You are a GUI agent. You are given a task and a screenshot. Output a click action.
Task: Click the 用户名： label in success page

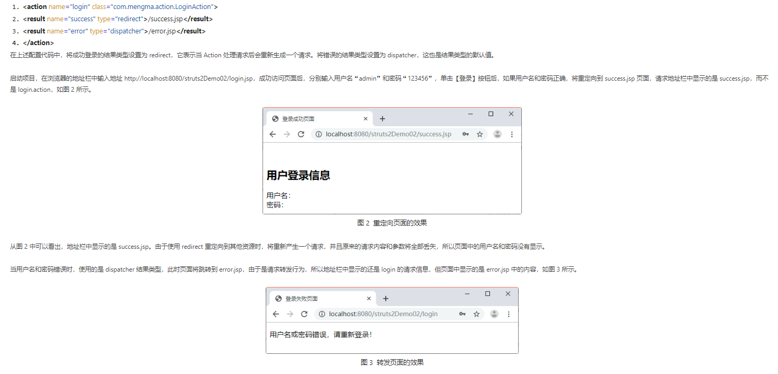click(278, 196)
